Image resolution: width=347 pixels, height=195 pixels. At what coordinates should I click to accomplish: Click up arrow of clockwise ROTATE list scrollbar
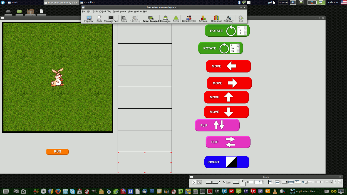coord(238,45)
